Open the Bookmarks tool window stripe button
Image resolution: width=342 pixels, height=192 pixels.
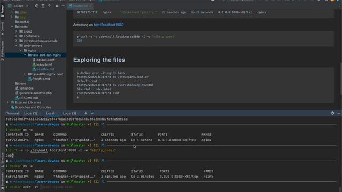(2, 181)
